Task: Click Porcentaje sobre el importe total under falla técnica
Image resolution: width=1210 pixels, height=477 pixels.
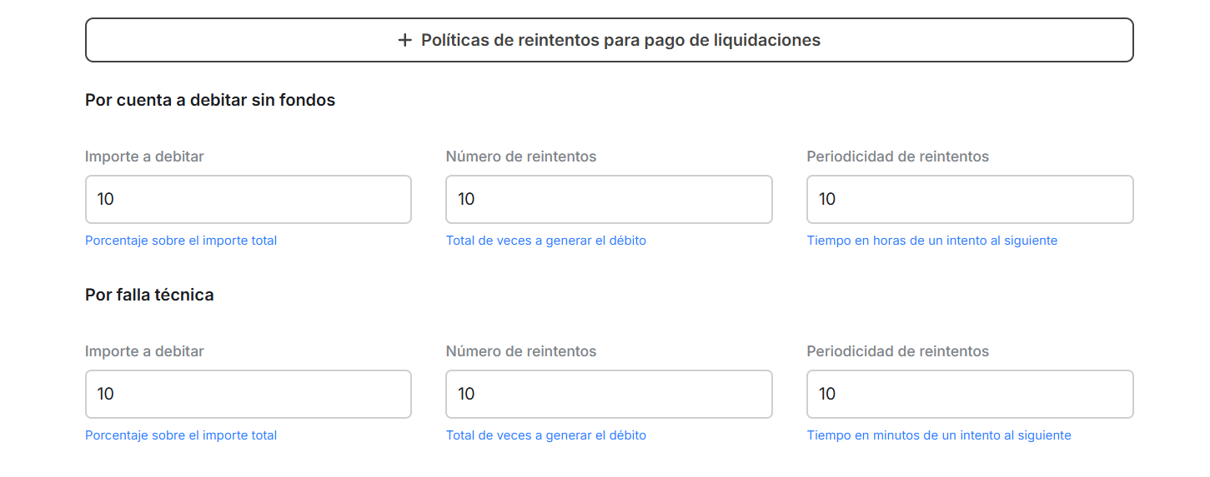Action: [181, 435]
